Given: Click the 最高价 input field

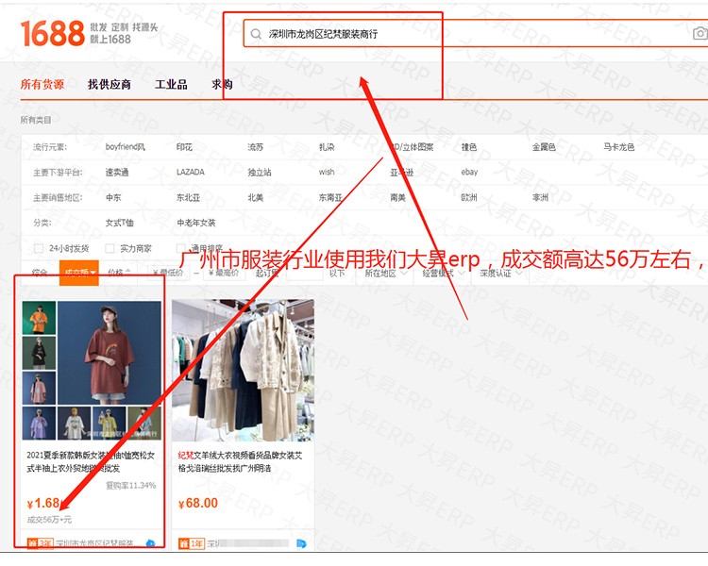Looking at the screenshot, I should coord(224,273).
